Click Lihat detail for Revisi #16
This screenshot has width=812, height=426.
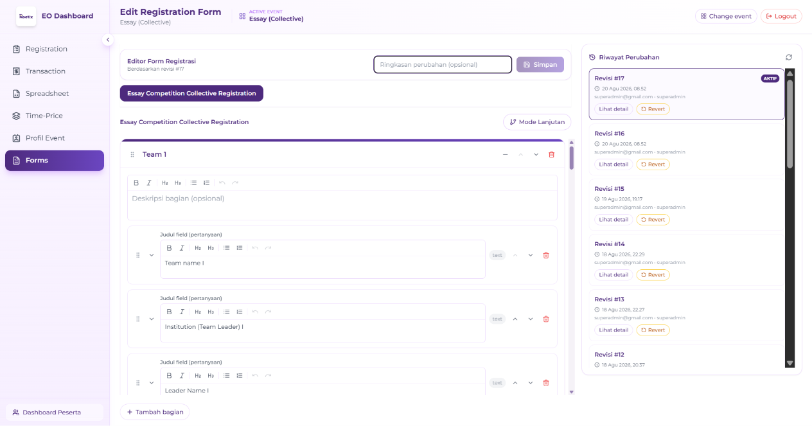coord(613,164)
